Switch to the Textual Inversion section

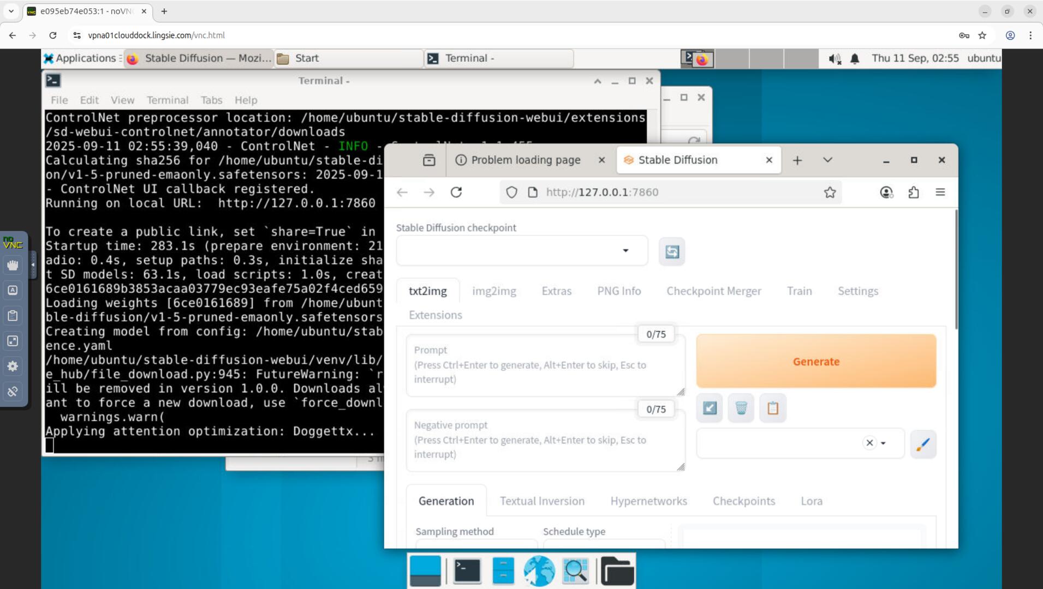541,501
